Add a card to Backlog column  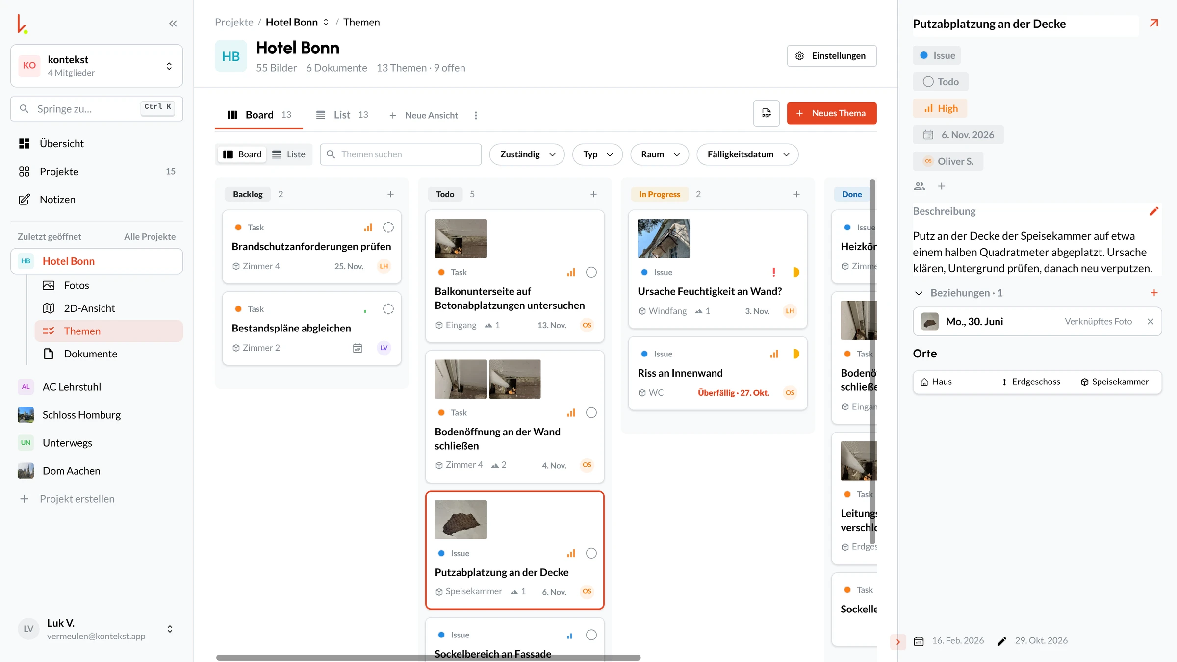[x=390, y=194]
